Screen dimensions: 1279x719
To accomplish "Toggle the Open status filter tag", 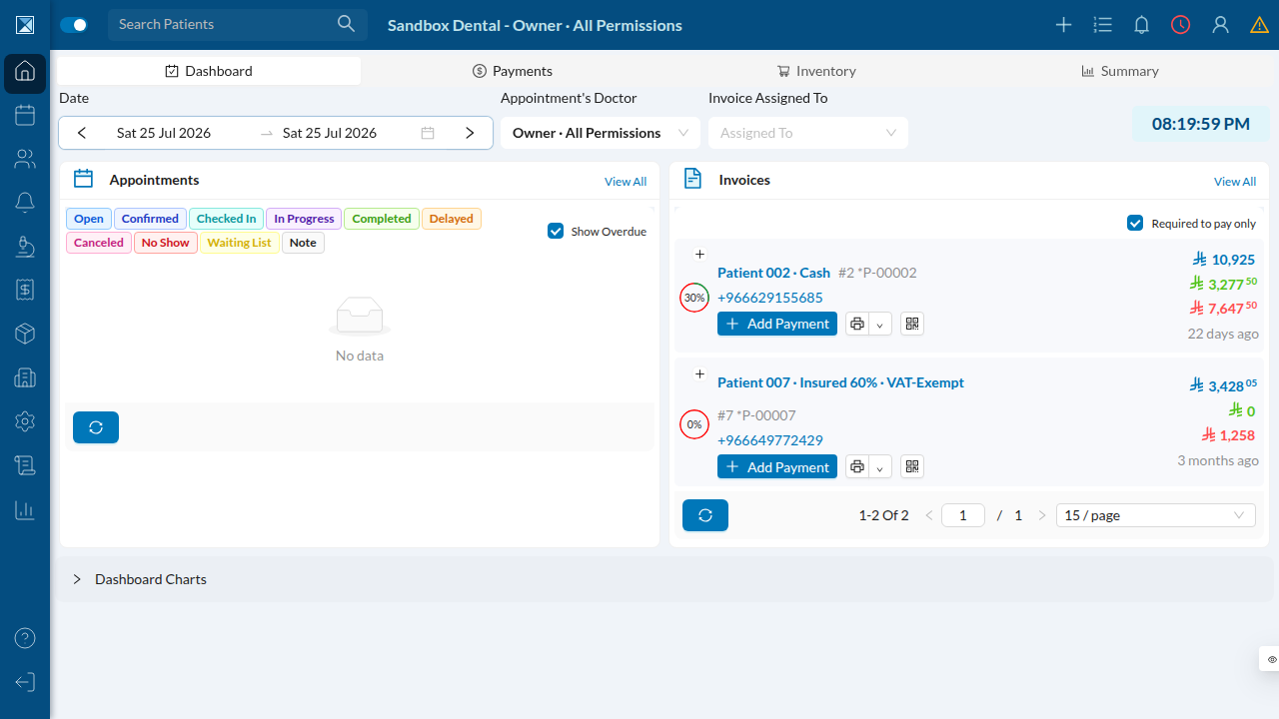I will 89,219.
